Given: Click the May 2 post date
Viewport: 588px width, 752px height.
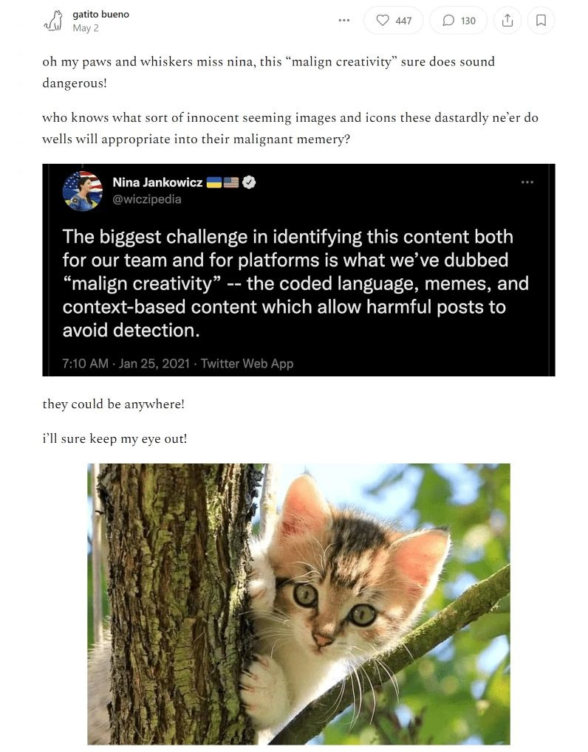Looking at the screenshot, I should coord(86,28).
